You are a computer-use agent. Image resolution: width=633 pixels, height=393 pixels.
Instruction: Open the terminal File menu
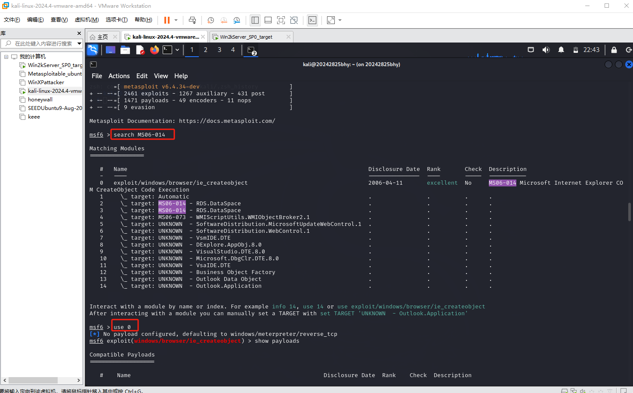pos(97,76)
